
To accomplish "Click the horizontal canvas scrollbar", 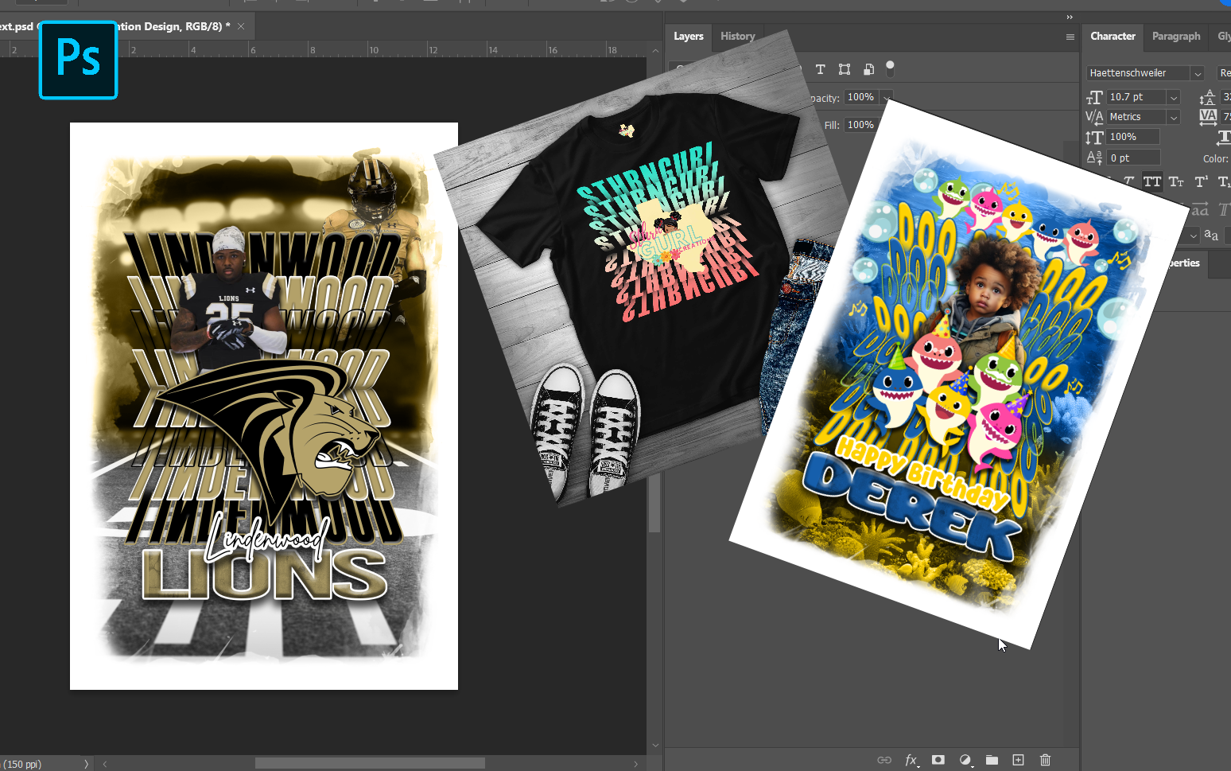I will pyautogui.click(x=370, y=762).
